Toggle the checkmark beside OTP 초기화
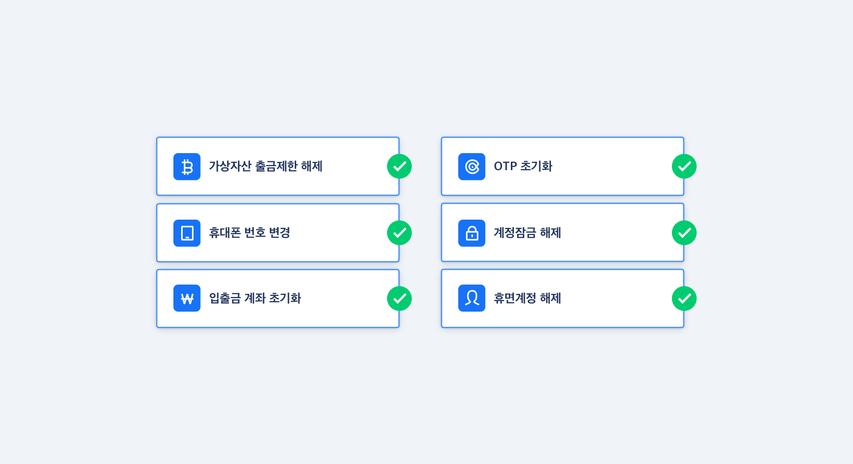The image size is (853, 464). pos(684,166)
